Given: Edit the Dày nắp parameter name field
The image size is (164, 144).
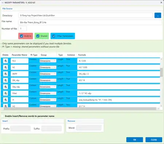Looking at the screenshot, I should click(20, 87).
